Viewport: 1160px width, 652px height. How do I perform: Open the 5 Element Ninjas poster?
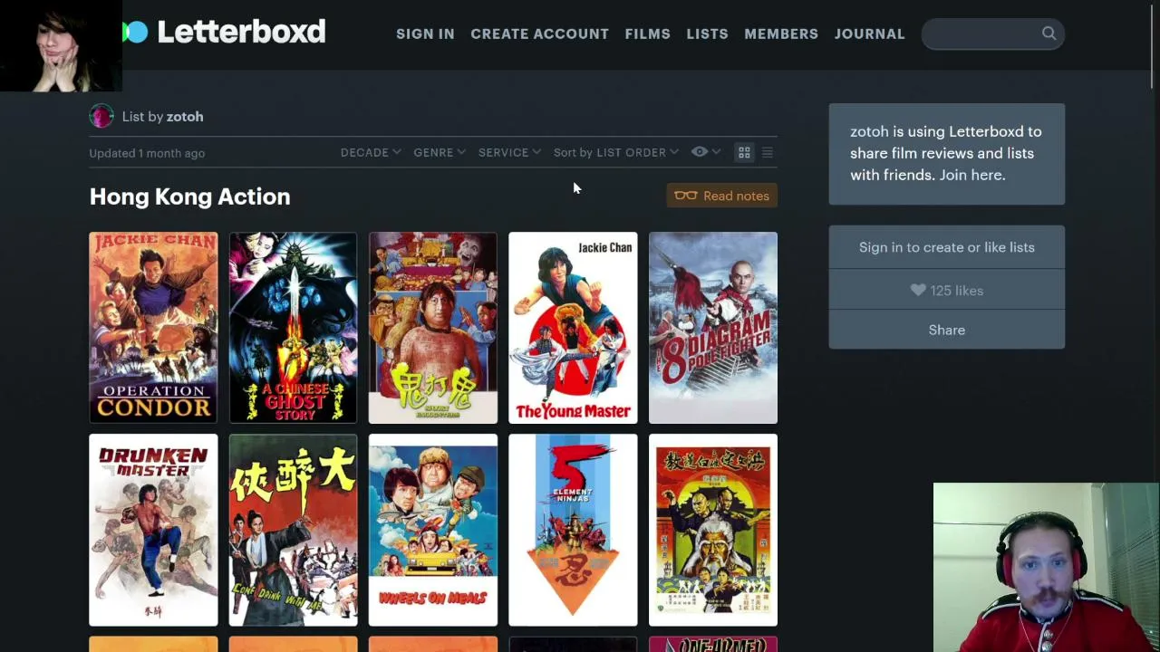click(x=573, y=530)
